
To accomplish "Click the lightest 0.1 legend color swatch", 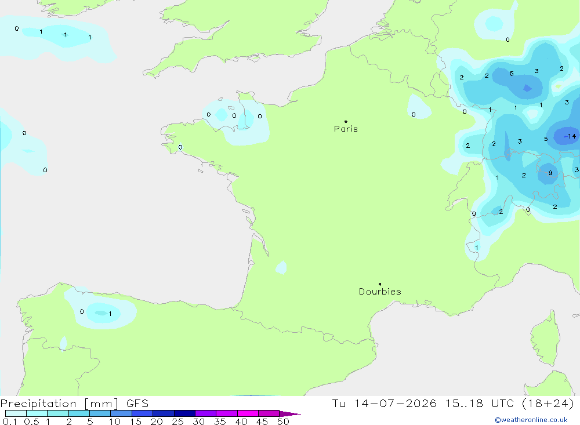I will tap(16, 413).
